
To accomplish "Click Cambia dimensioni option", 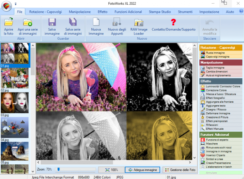I will 221,71.
